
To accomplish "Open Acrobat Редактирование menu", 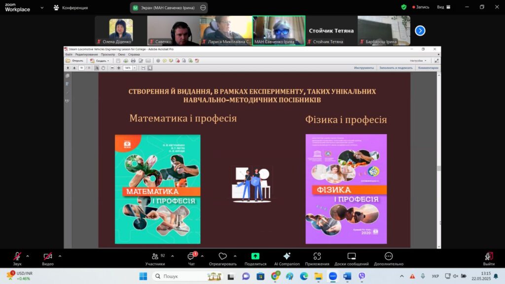I will [86, 55].
